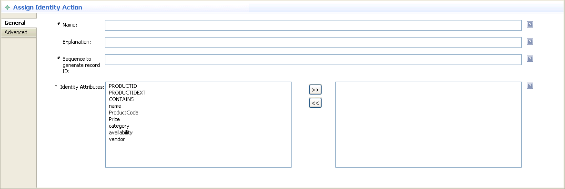
Task: Add attribute with the >> button
Action: 315,89
